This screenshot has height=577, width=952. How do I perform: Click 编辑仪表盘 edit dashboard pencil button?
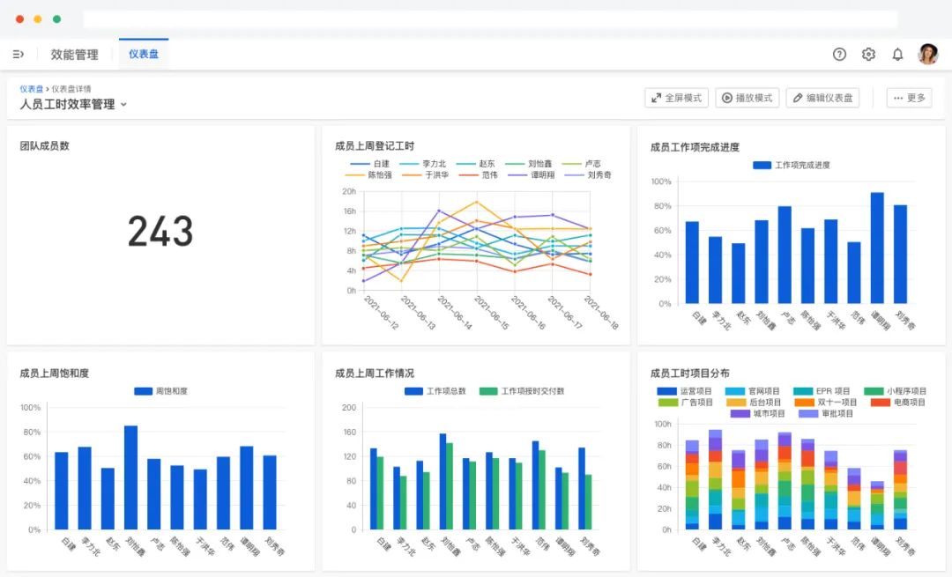point(822,98)
